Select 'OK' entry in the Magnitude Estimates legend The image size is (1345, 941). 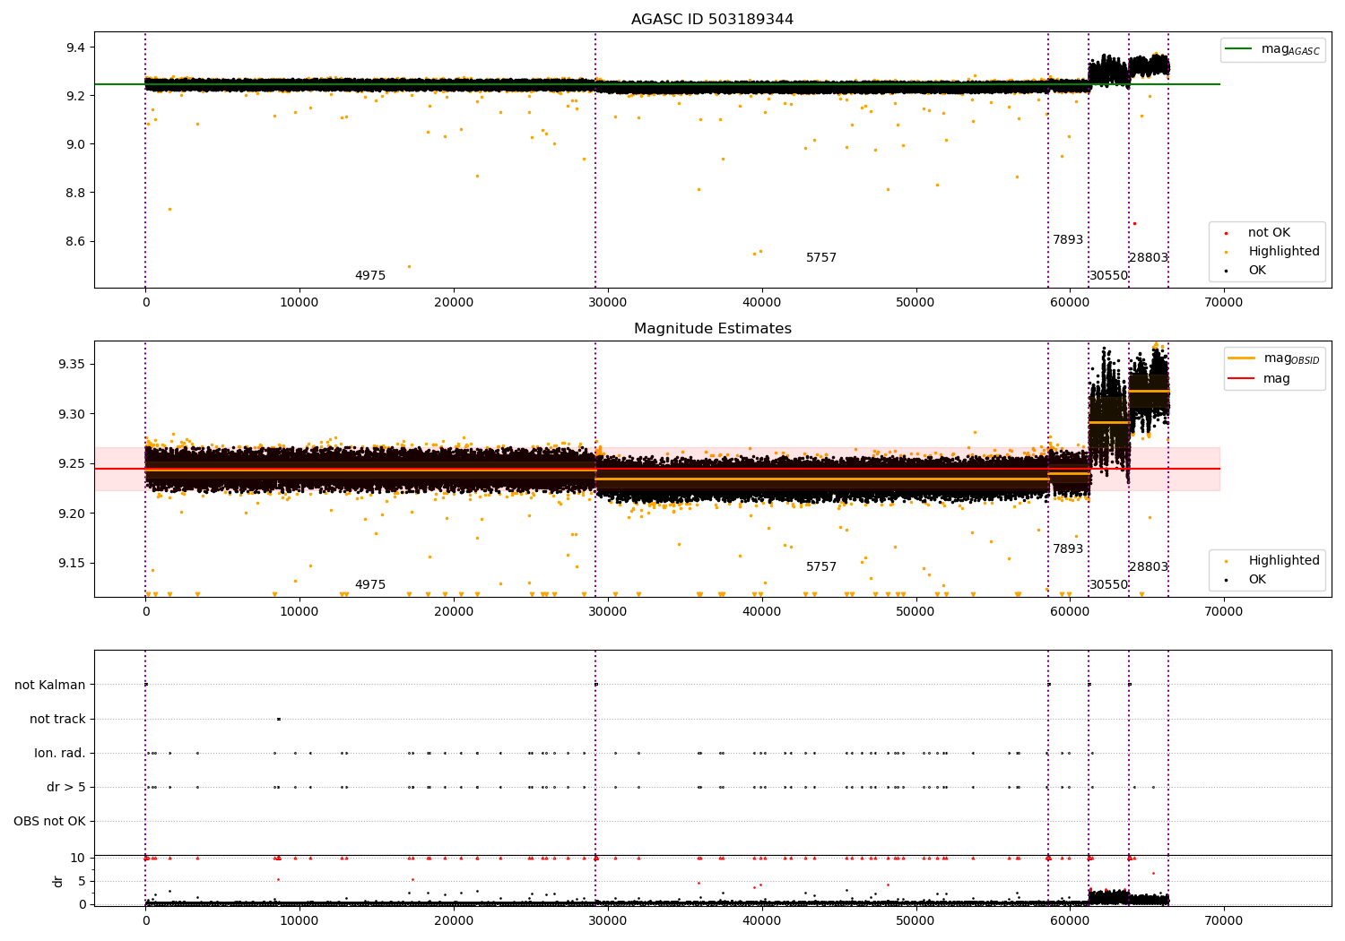tap(1257, 580)
